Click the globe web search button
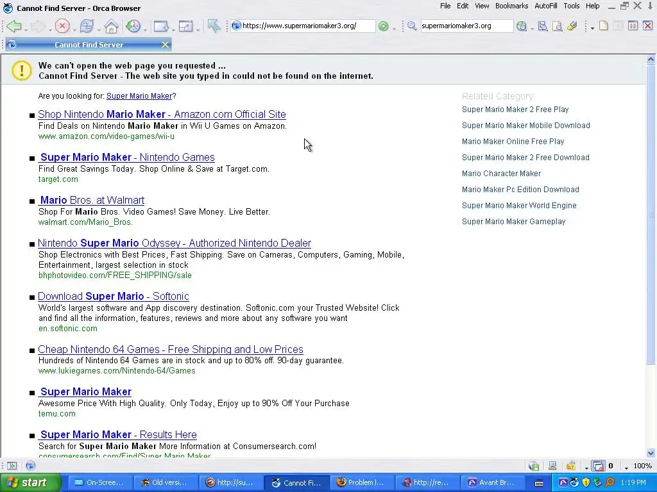The width and height of the screenshot is (657, 492). (x=522, y=26)
